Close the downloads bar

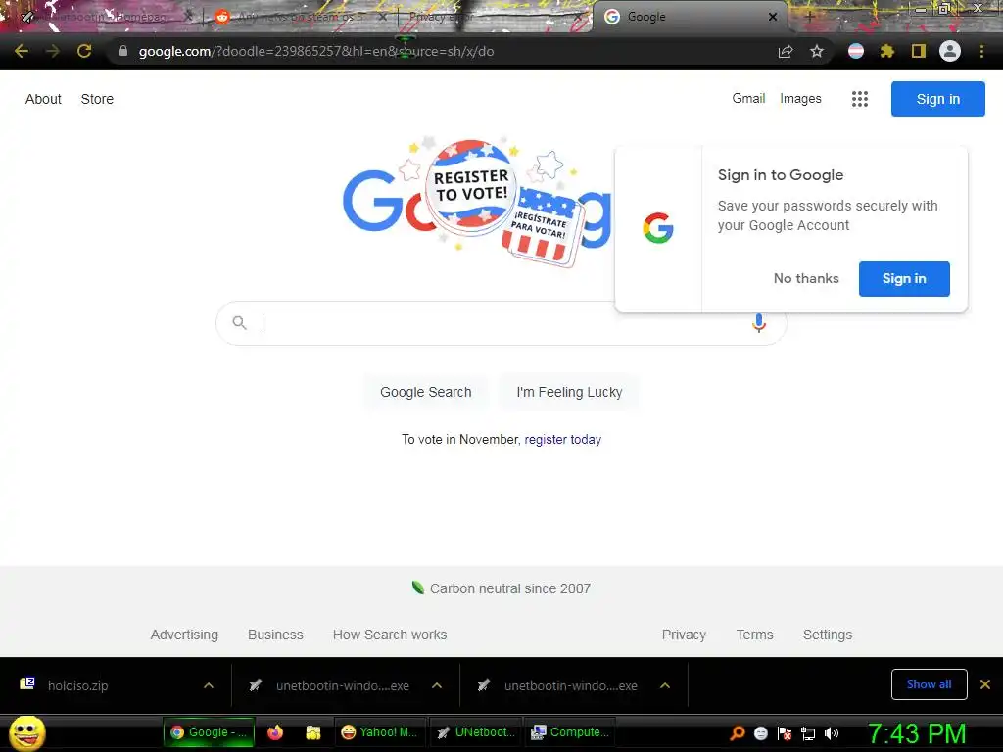point(985,684)
